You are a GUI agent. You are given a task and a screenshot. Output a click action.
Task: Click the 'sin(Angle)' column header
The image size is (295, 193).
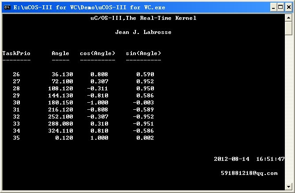(143, 53)
